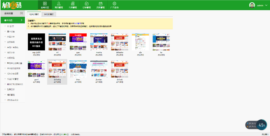Click the sidebar collapse icon beside 全局设置
The image size is (270, 136).
click(x=21, y=13)
